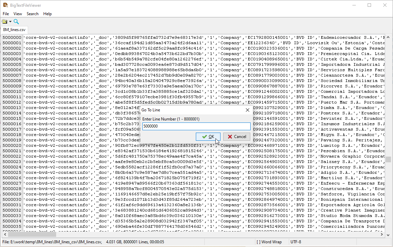This screenshot has height=247, width=393.
Task: Click vertical scrollbar down arrow
Action: (x=388, y=235)
